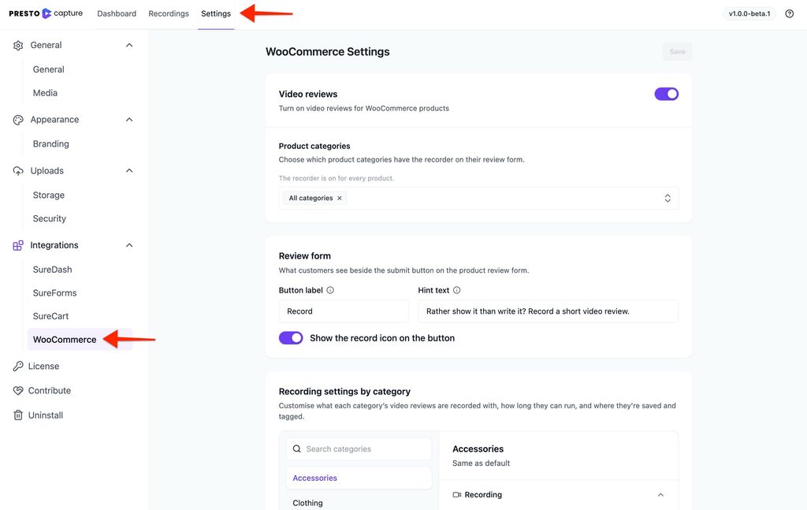The image size is (807, 510).
Task: Click the Save button
Action: (677, 52)
